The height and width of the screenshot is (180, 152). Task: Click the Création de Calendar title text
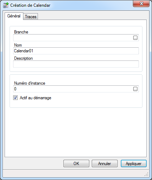click(30, 5)
